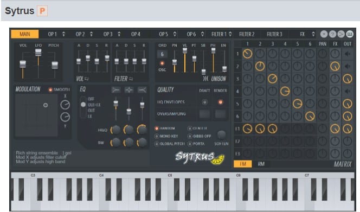Click matrix row 4 OUT speaker icon
Image resolution: width=360 pixels, height=212 pixels.
(x=348, y=91)
